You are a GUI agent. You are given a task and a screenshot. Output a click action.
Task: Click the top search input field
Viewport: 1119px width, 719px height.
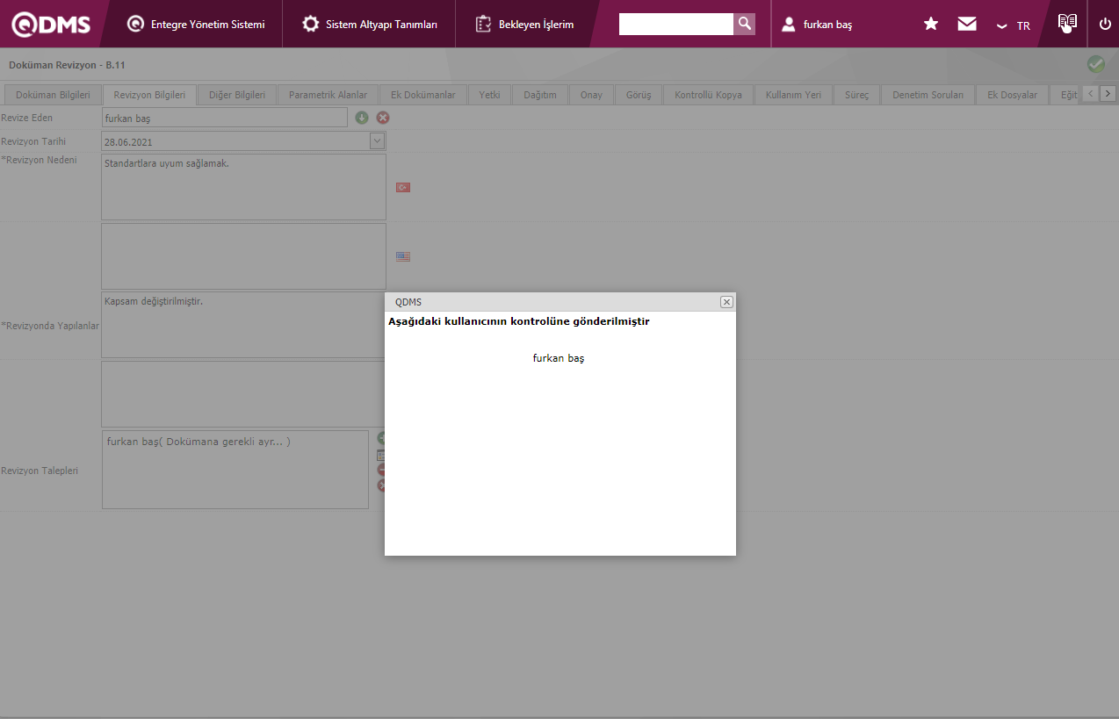675,24
